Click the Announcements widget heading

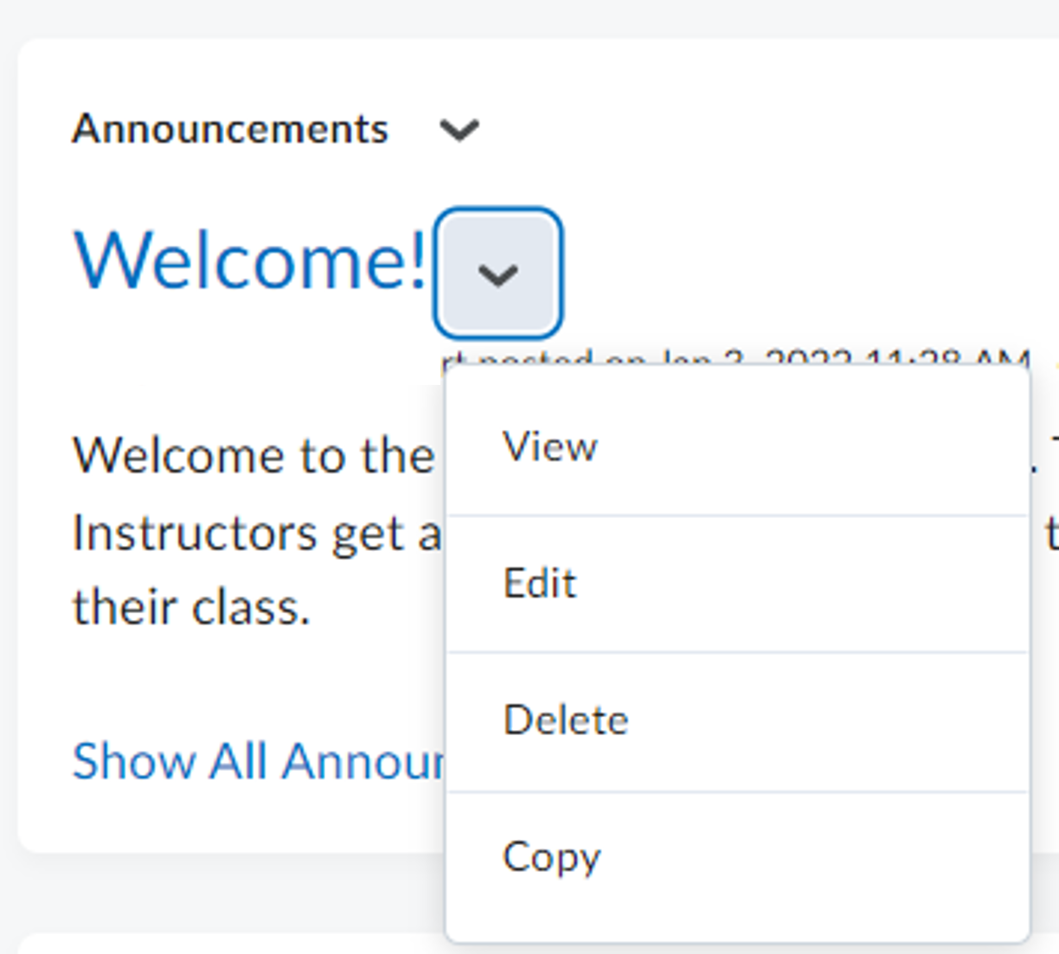coord(231,128)
